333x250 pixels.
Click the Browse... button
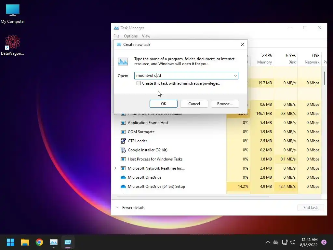(x=225, y=104)
